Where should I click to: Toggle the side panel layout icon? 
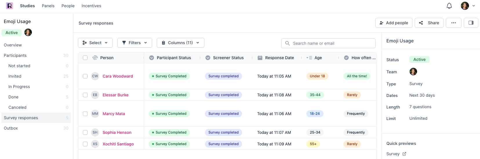[471, 23]
